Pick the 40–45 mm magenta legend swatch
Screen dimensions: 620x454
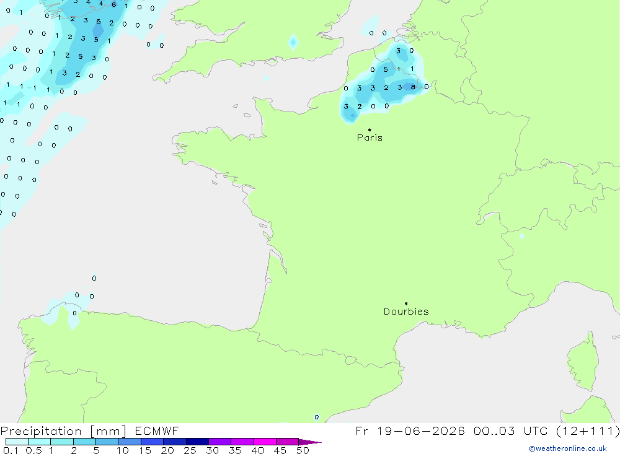point(265,442)
